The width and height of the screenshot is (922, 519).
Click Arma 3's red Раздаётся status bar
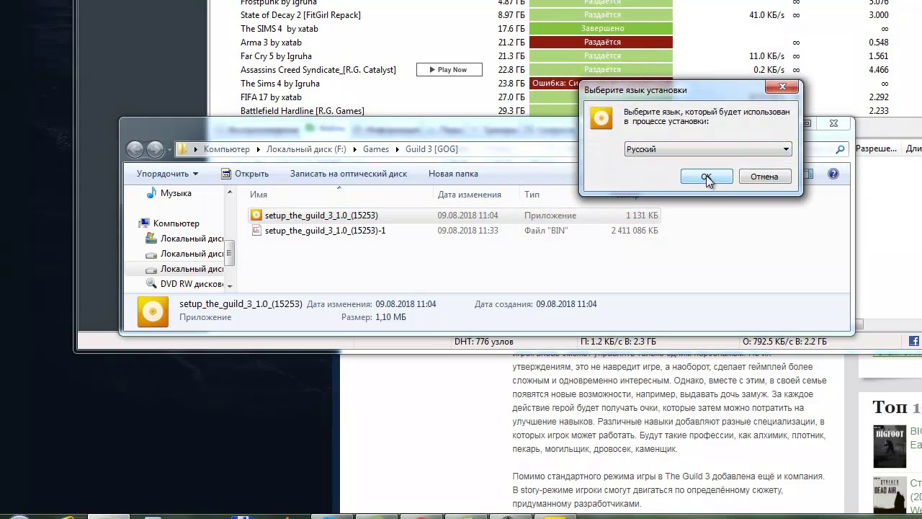601,43
